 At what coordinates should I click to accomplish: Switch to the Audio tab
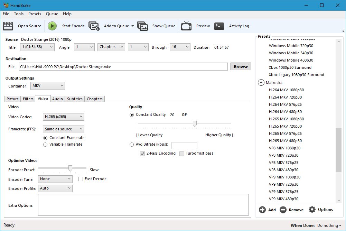click(57, 99)
